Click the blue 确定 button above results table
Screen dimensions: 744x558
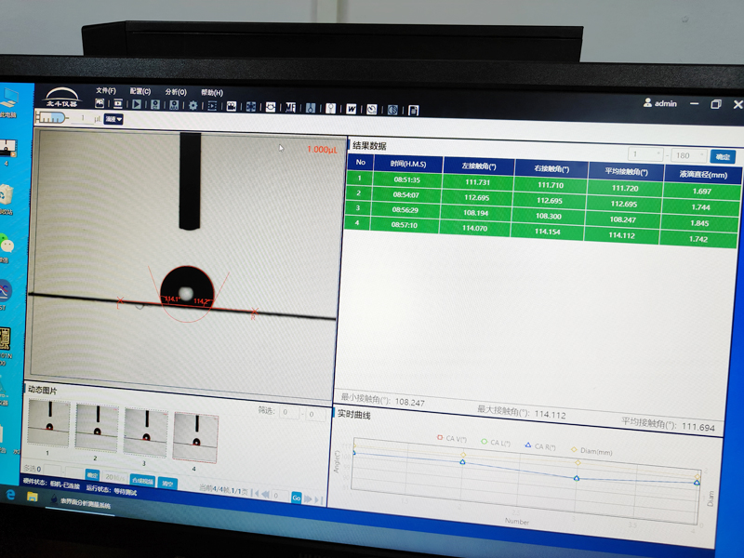pyautogui.click(x=722, y=156)
